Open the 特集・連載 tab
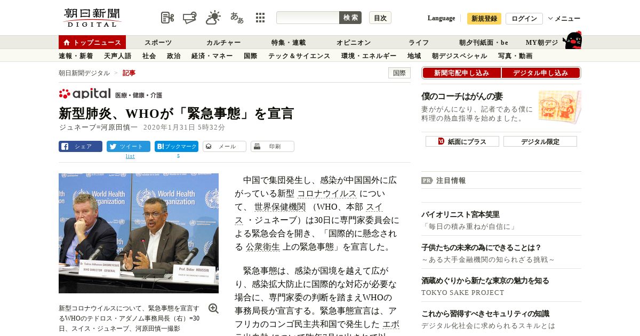 (x=289, y=42)
